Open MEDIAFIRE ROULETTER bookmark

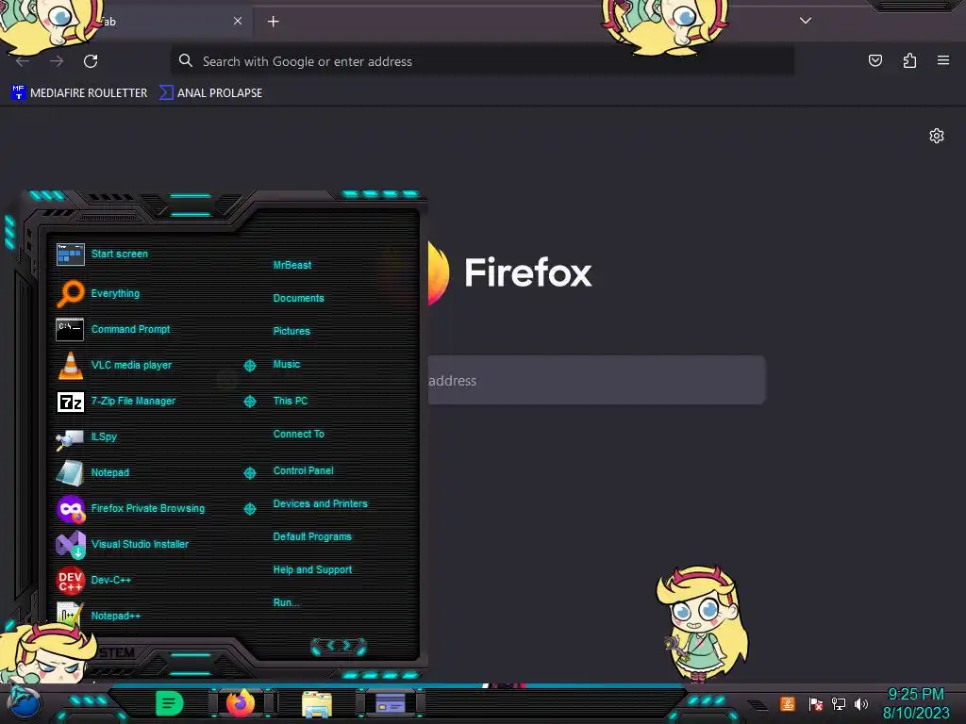79,93
